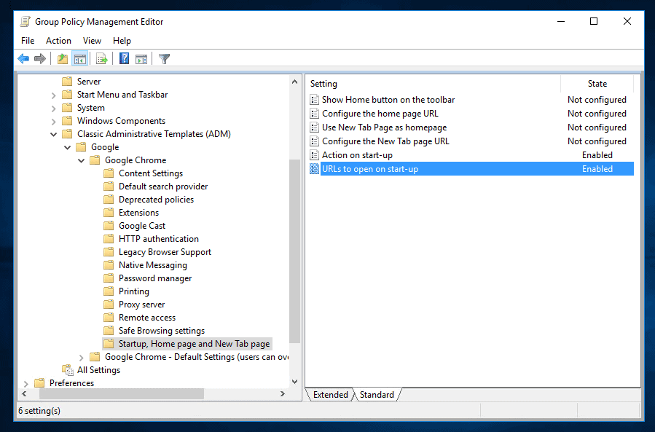
Task: Go up one level toolbar icon
Action: pyautogui.click(x=63, y=59)
